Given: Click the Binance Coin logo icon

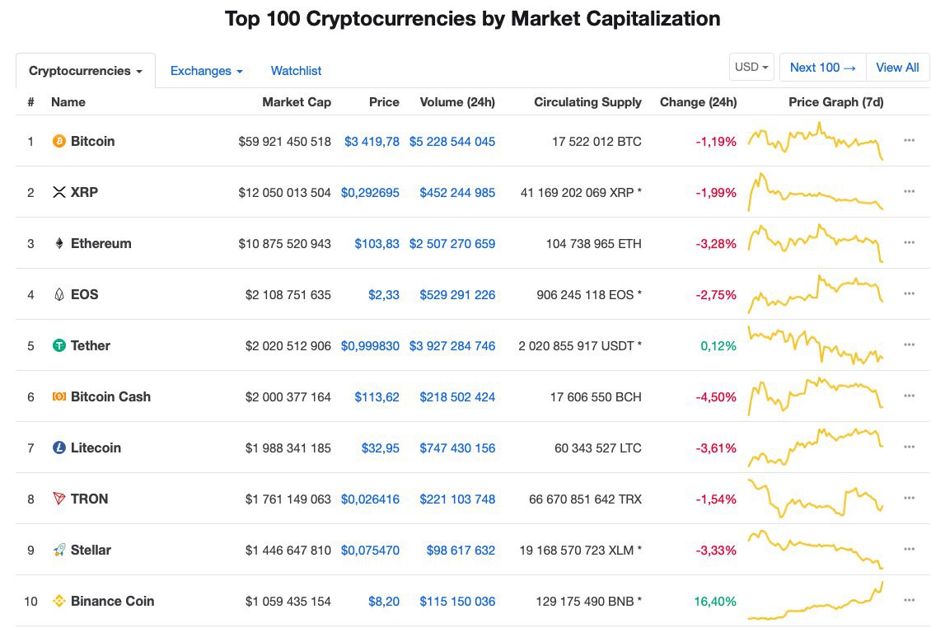Looking at the screenshot, I should (x=58, y=601).
